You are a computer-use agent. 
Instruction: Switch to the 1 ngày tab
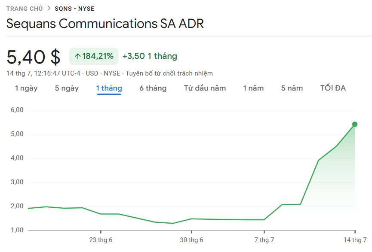click(x=26, y=88)
